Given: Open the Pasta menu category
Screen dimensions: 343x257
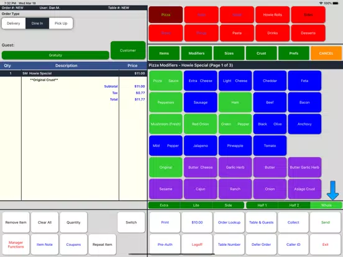Looking at the screenshot, I should [x=237, y=33].
